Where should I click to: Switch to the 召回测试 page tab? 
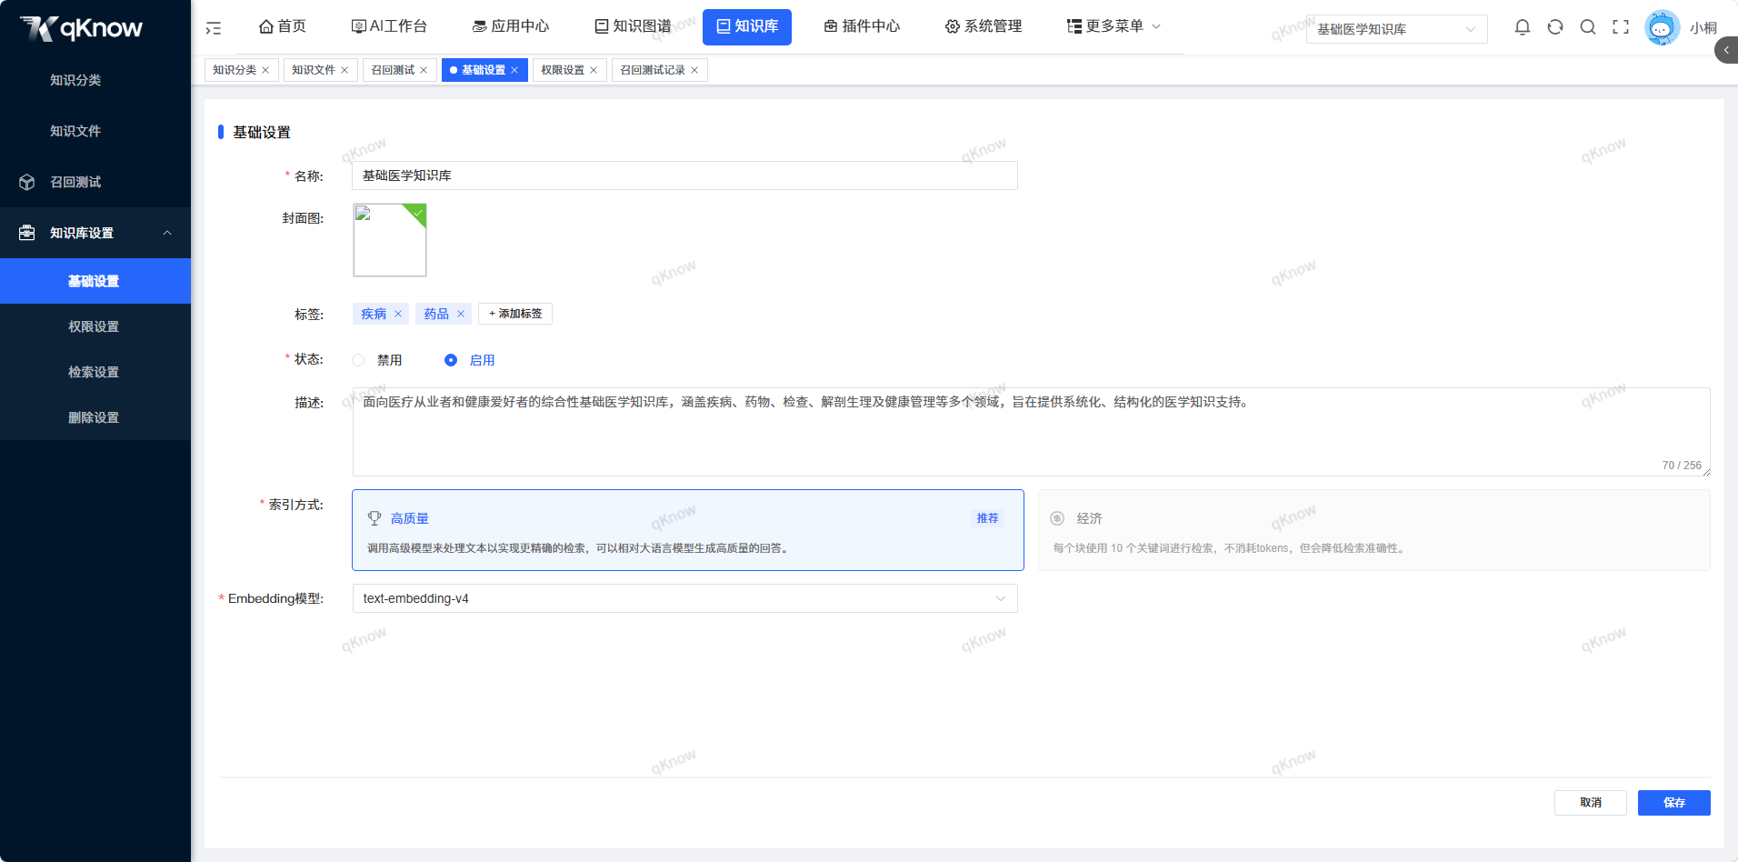point(393,70)
